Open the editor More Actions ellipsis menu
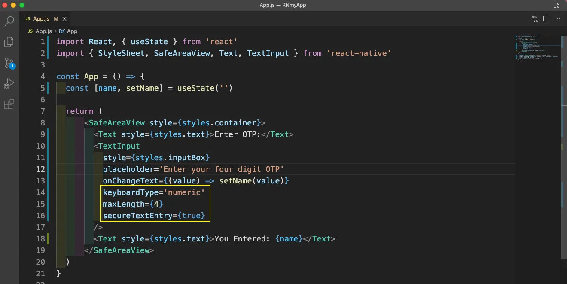This screenshot has height=284, width=567. click(x=557, y=19)
